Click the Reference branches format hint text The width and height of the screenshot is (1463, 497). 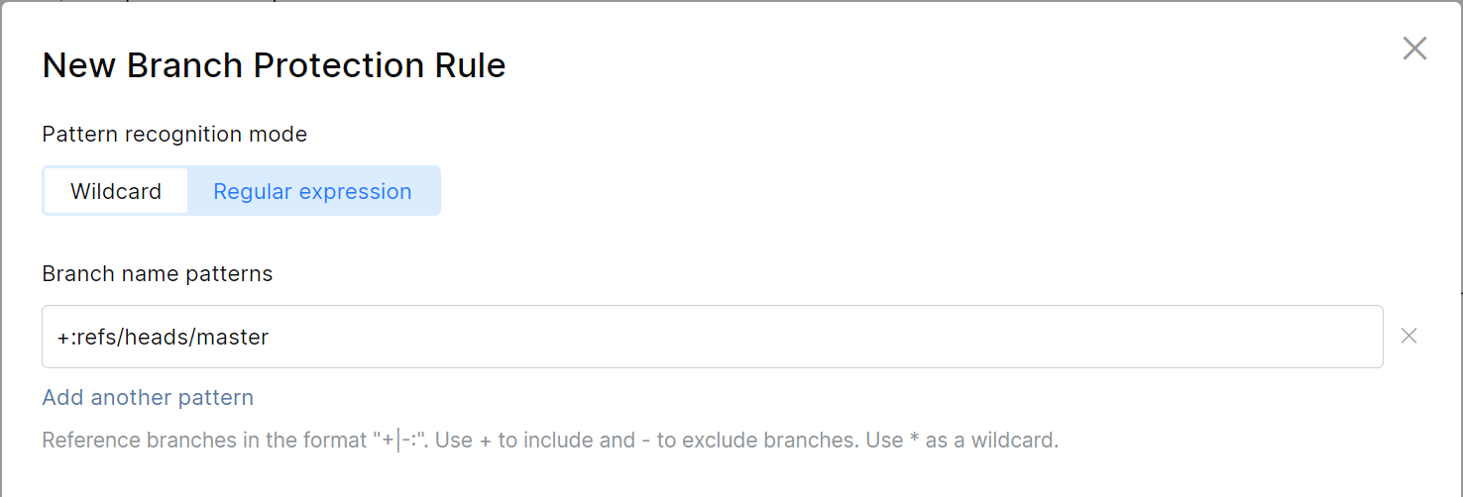[550, 440]
